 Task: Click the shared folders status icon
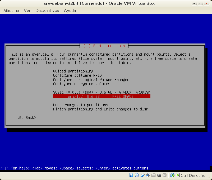click(x=153, y=175)
